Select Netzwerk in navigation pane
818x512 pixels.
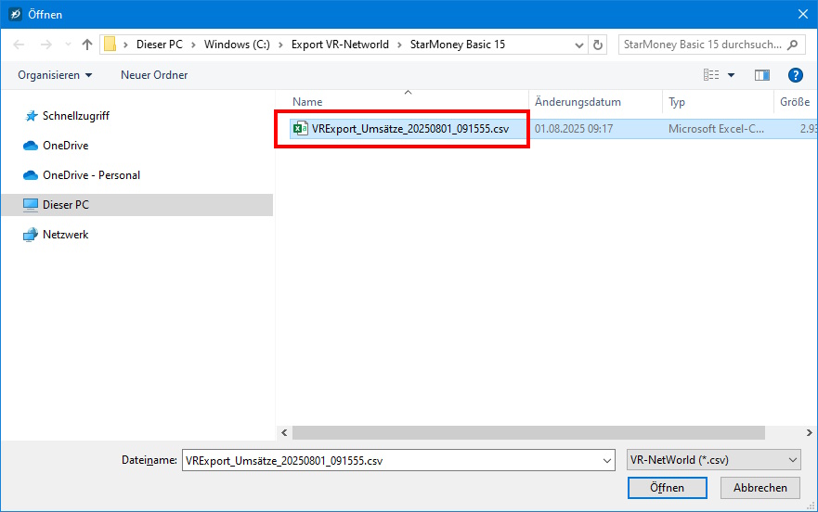point(65,235)
